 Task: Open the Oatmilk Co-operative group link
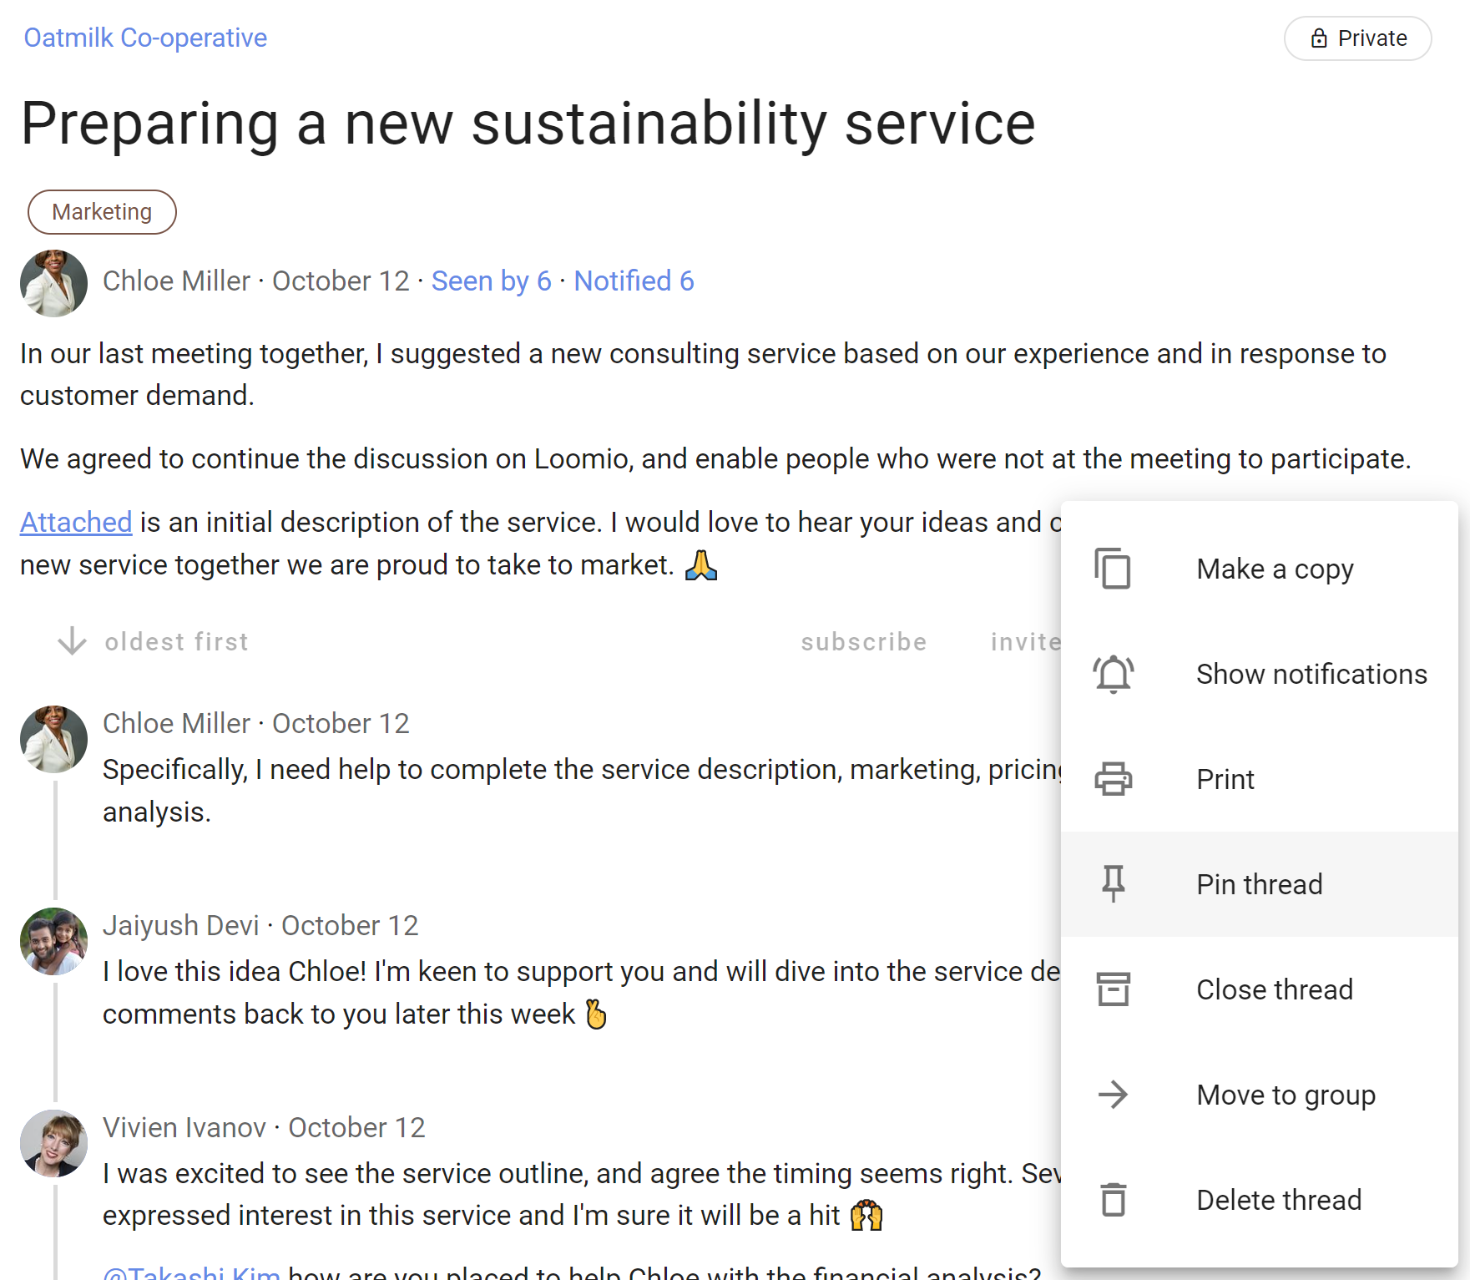point(145,38)
